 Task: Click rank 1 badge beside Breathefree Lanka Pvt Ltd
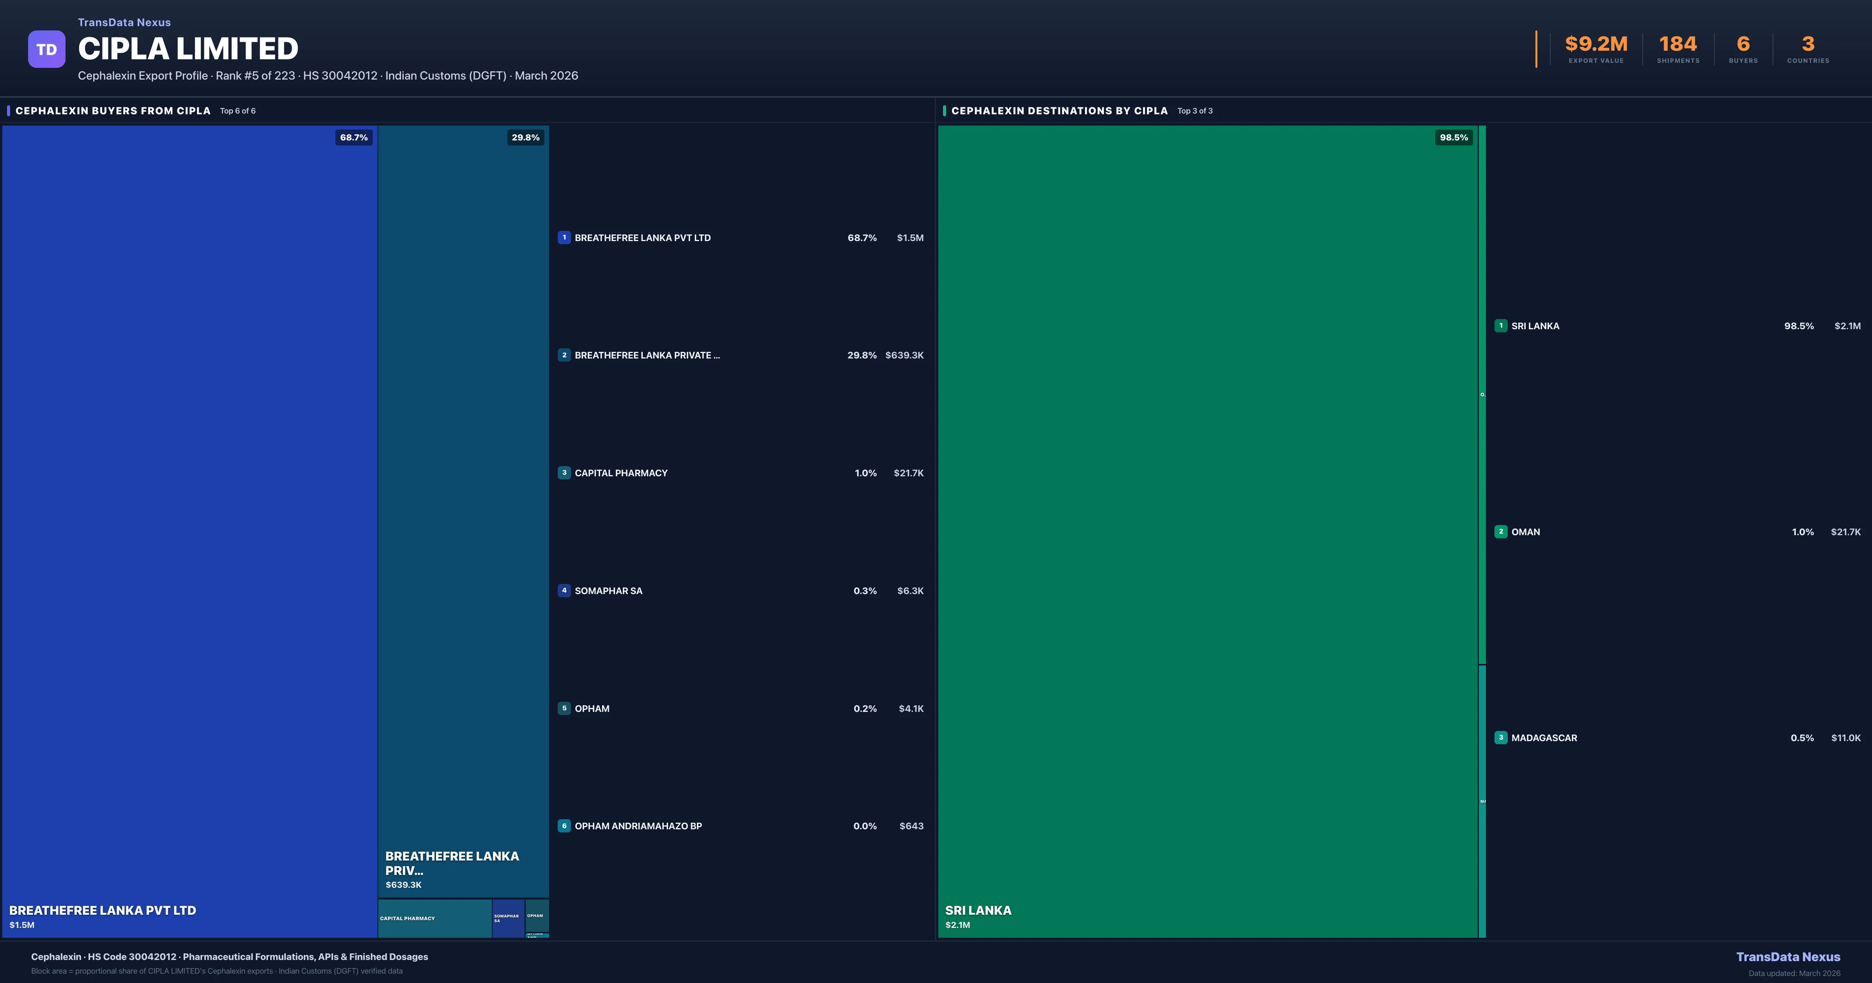pyautogui.click(x=564, y=238)
